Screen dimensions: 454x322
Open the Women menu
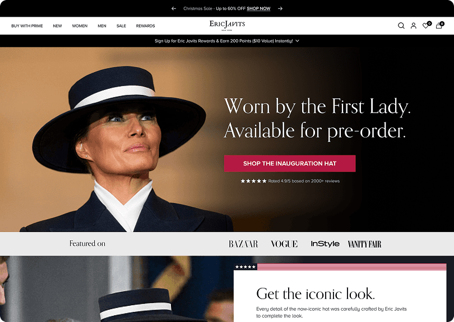pos(80,26)
